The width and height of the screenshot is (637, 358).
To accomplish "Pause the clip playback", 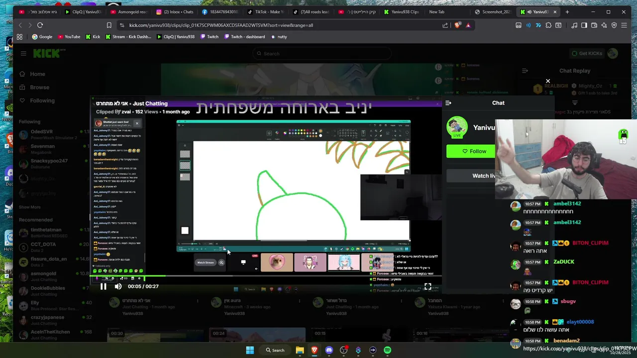I will (x=103, y=286).
